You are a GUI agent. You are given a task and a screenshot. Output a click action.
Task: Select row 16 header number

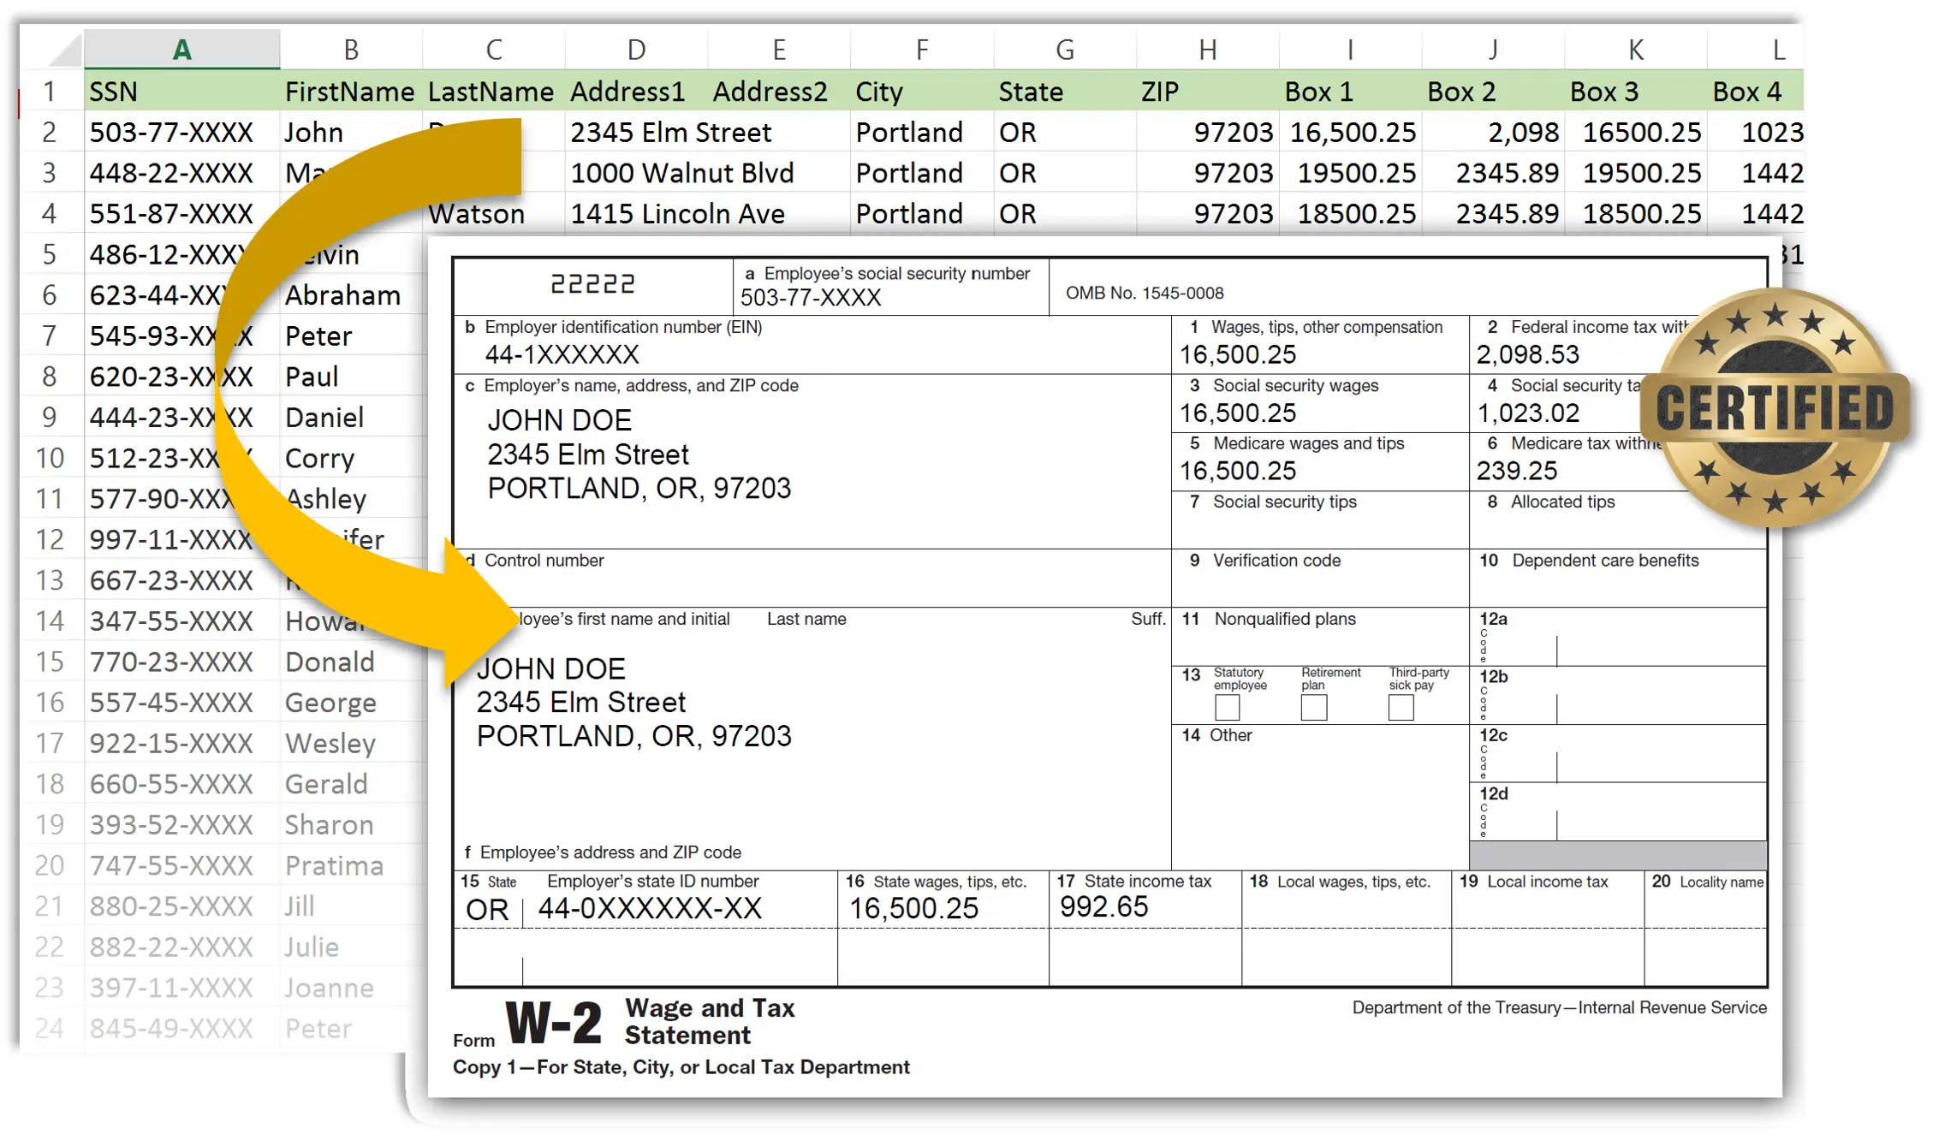(51, 702)
